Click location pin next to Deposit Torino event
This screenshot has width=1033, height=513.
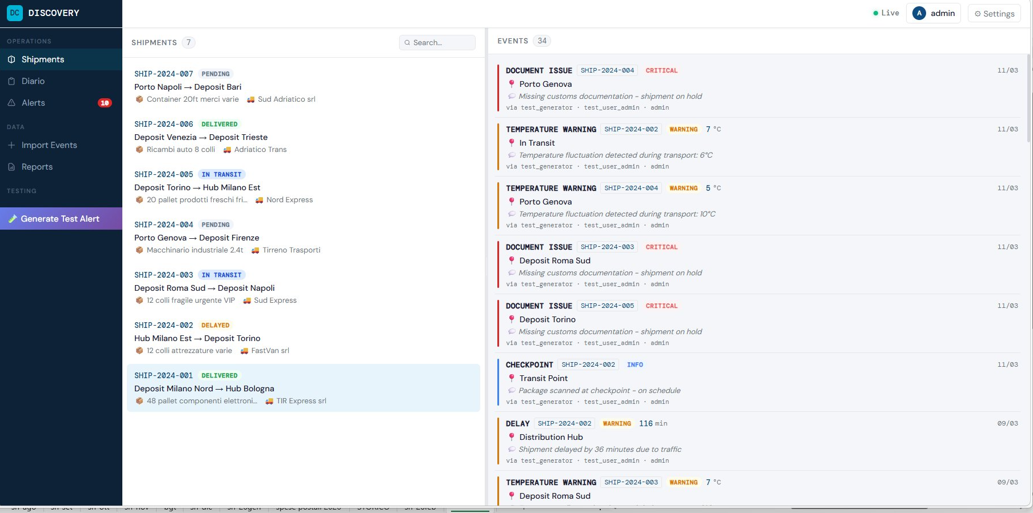click(x=512, y=319)
